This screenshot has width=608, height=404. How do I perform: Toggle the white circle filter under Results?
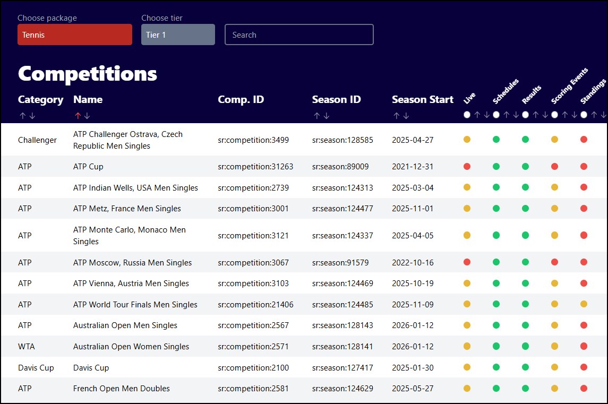click(x=525, y=115)
